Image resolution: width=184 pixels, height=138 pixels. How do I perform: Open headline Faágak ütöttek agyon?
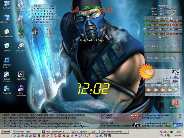click(x=26, y=121)
